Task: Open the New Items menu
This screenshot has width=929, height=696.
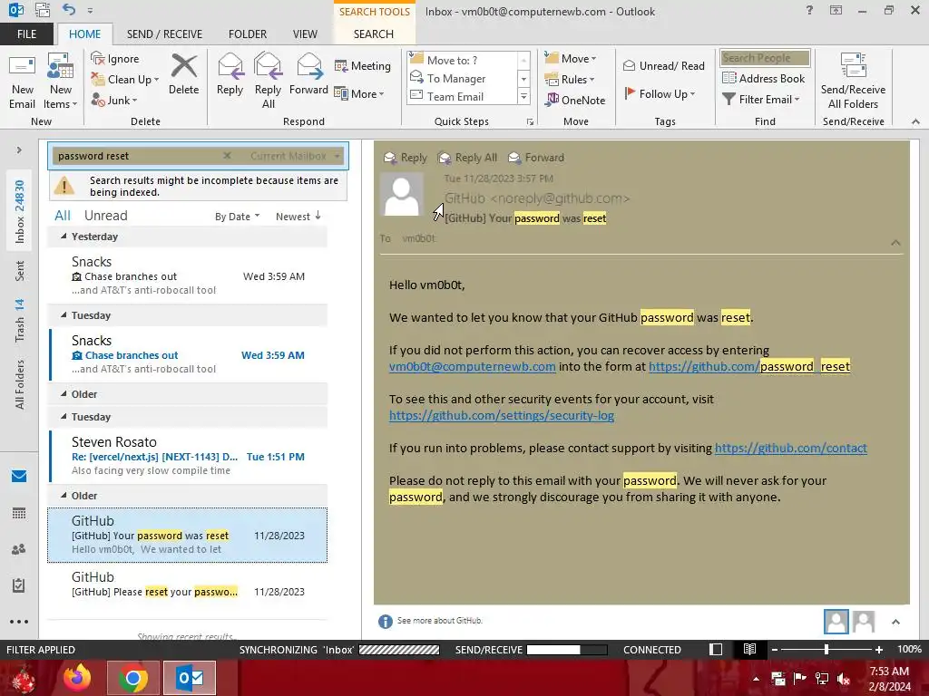Action: click(61, 81)
